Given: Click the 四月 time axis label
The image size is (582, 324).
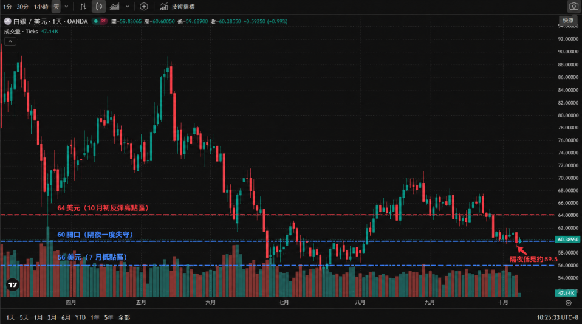Looking at the screenshot, I should pos(71,303).
